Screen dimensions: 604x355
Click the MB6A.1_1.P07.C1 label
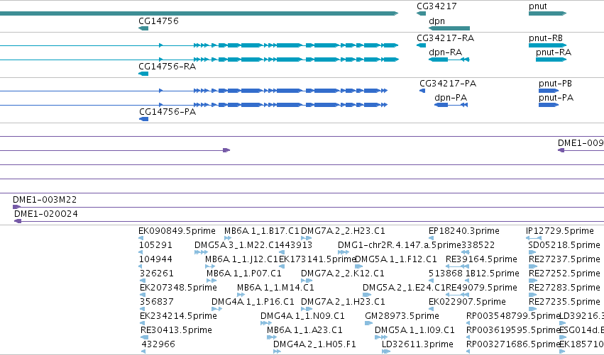click(x=244, y=274)
